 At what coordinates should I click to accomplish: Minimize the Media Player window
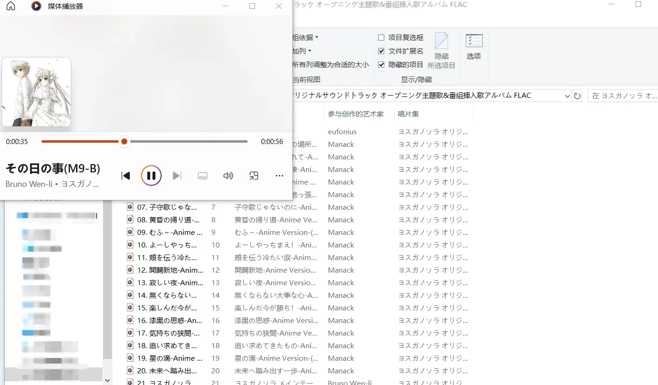click(226, 6)
